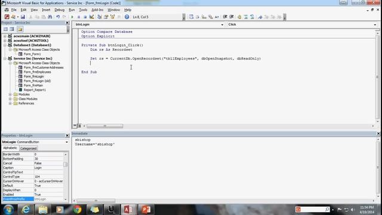Screen dimensions: 382x215
Task: Click List Properties/Methods icon in Edit toolbar
Action: click(191, 17)
